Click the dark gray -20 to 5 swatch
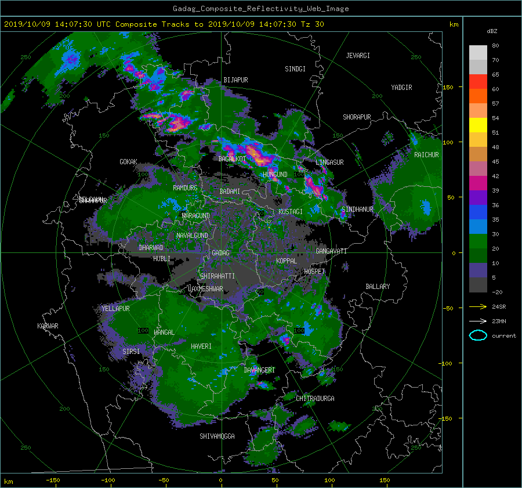 click(478, 284)
